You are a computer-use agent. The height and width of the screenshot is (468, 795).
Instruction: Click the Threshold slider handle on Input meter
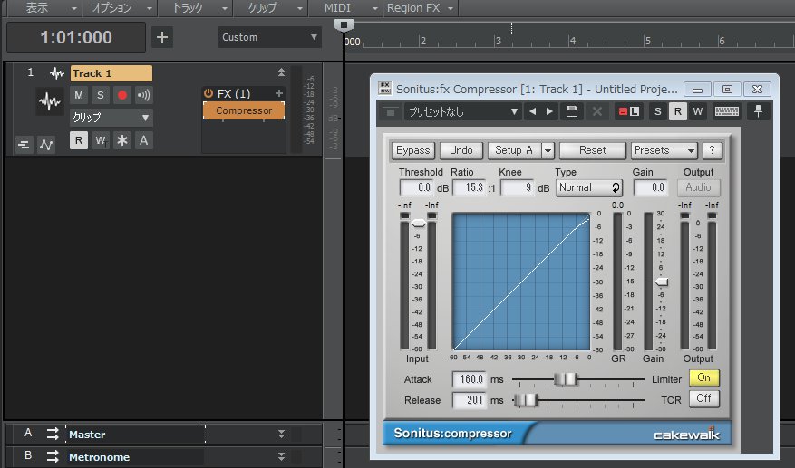pyautogui.click(x=418, y=224)
